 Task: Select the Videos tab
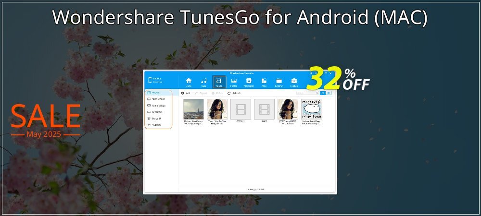(219, 82)
